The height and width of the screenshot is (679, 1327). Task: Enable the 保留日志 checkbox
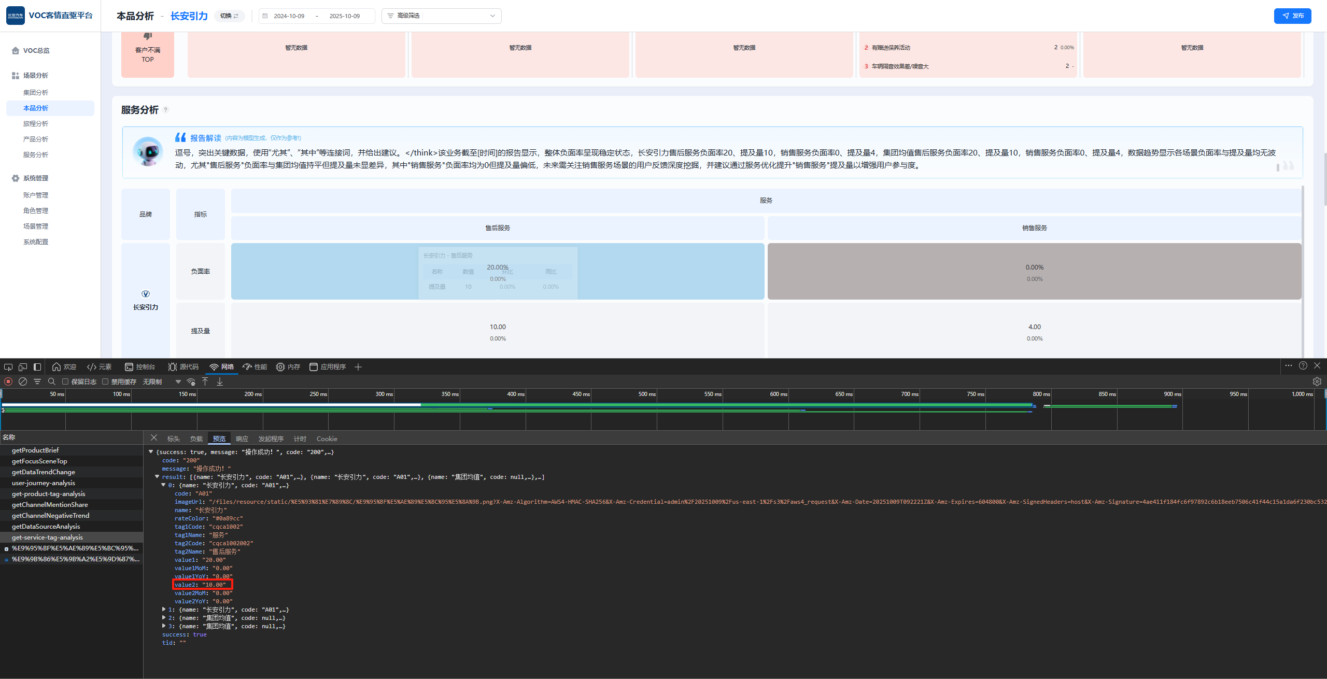pyautogui.click(x=65, y=381)
